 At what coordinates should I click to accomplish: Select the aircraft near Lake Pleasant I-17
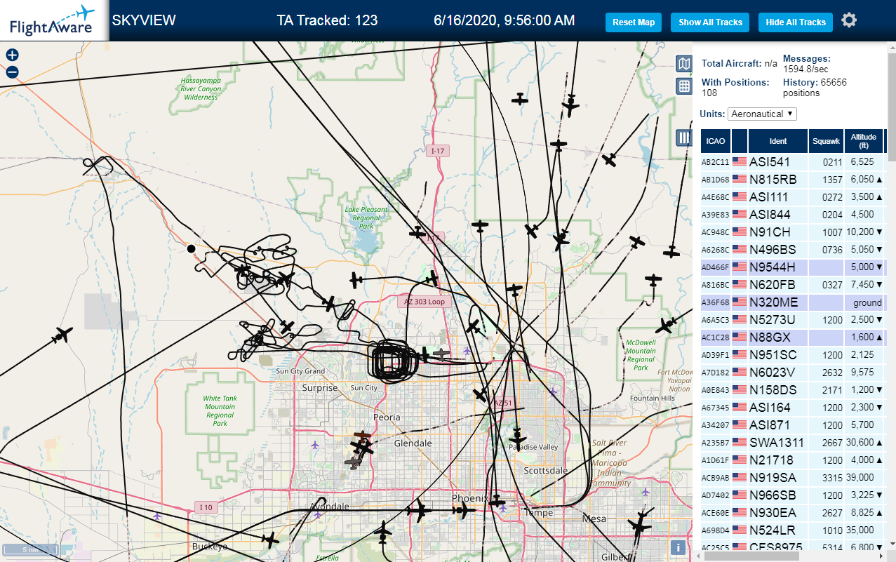point(418,232)
